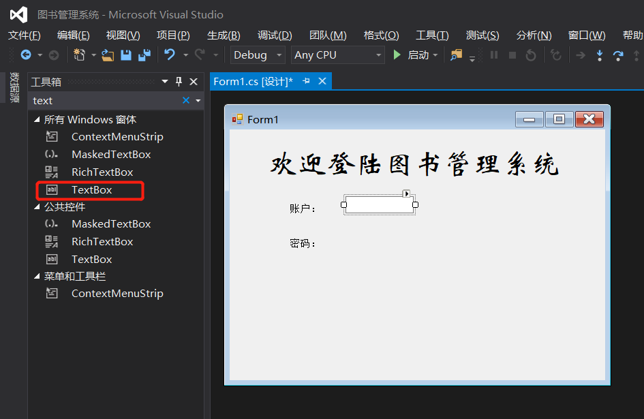Viewport: 644px width, 419px height.
Task: Open the smart tag arrow on the textbox
Action: tap(406, 193)
